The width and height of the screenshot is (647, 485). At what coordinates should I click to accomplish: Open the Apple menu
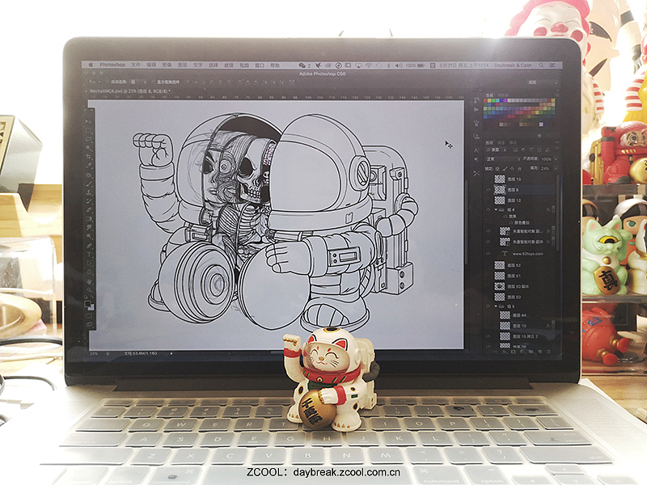point(91,65)
